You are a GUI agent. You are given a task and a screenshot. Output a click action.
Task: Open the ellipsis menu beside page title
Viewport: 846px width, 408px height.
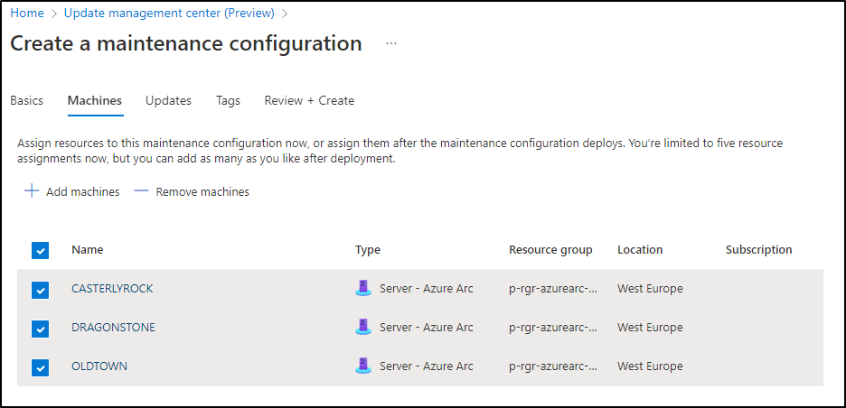pyautogui.click(x=391, y=43)
